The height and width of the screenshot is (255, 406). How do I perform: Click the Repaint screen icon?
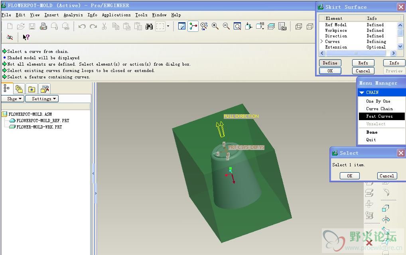click(x=182, y=26)
